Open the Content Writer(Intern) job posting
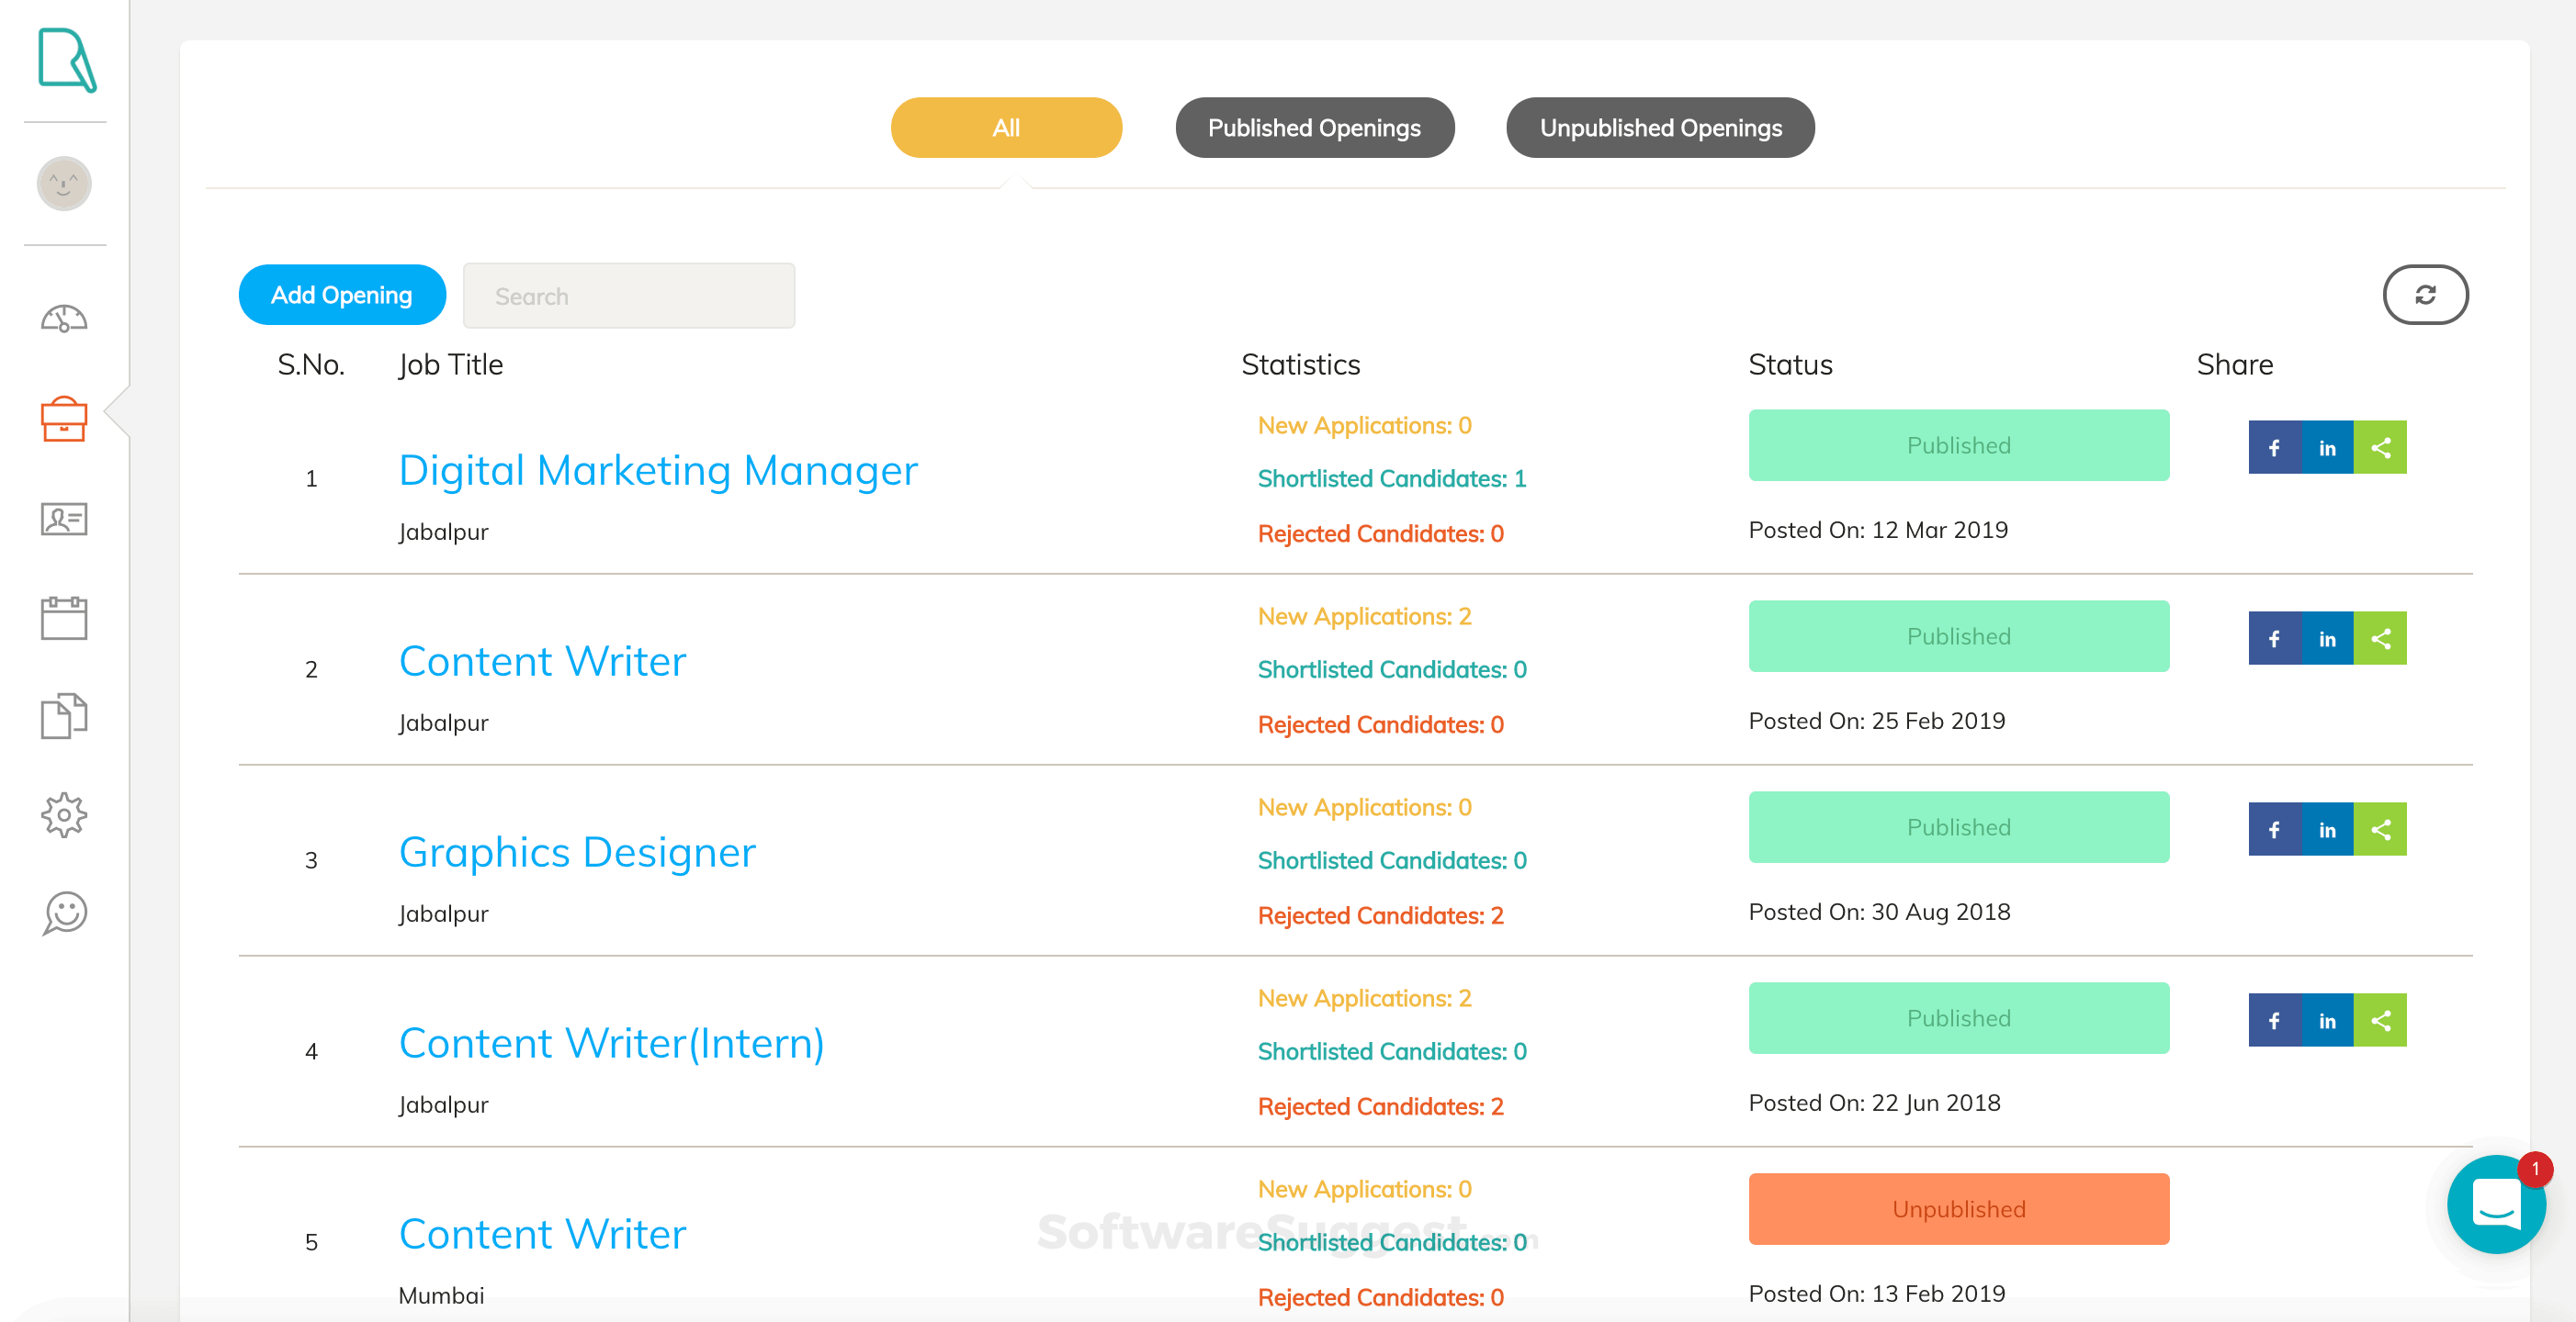The width and height of the screenshot is (2576, 1322). pyautogui.click(x=611, y=1042)
